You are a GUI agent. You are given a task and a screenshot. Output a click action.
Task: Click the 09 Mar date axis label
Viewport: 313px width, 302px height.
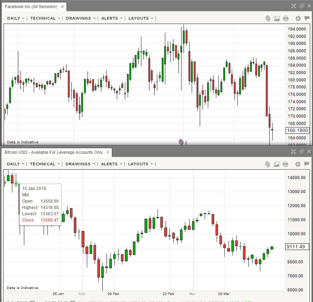click(x=224, y=294)
